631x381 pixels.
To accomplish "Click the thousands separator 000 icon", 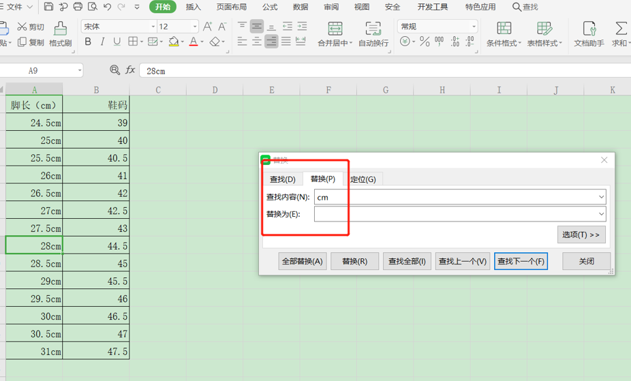I will coord(439,41).
